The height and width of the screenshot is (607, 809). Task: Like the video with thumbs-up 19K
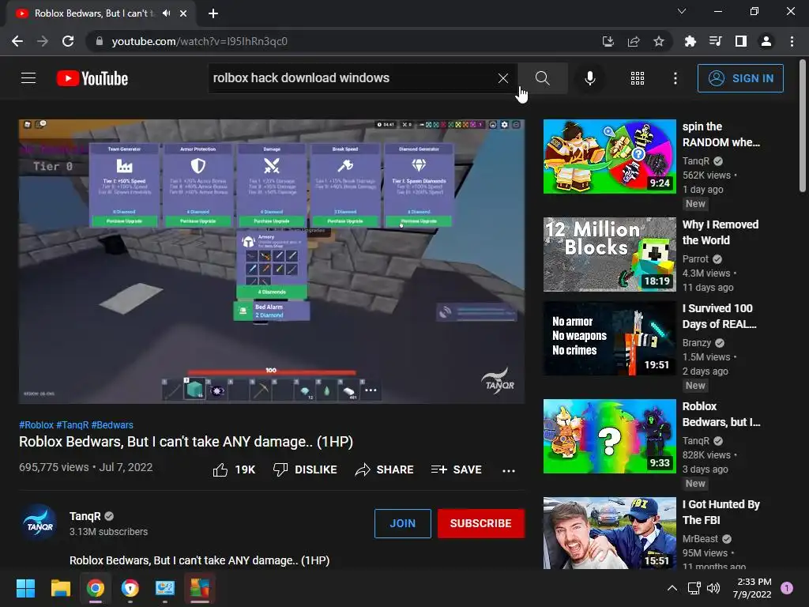[234, 469]
